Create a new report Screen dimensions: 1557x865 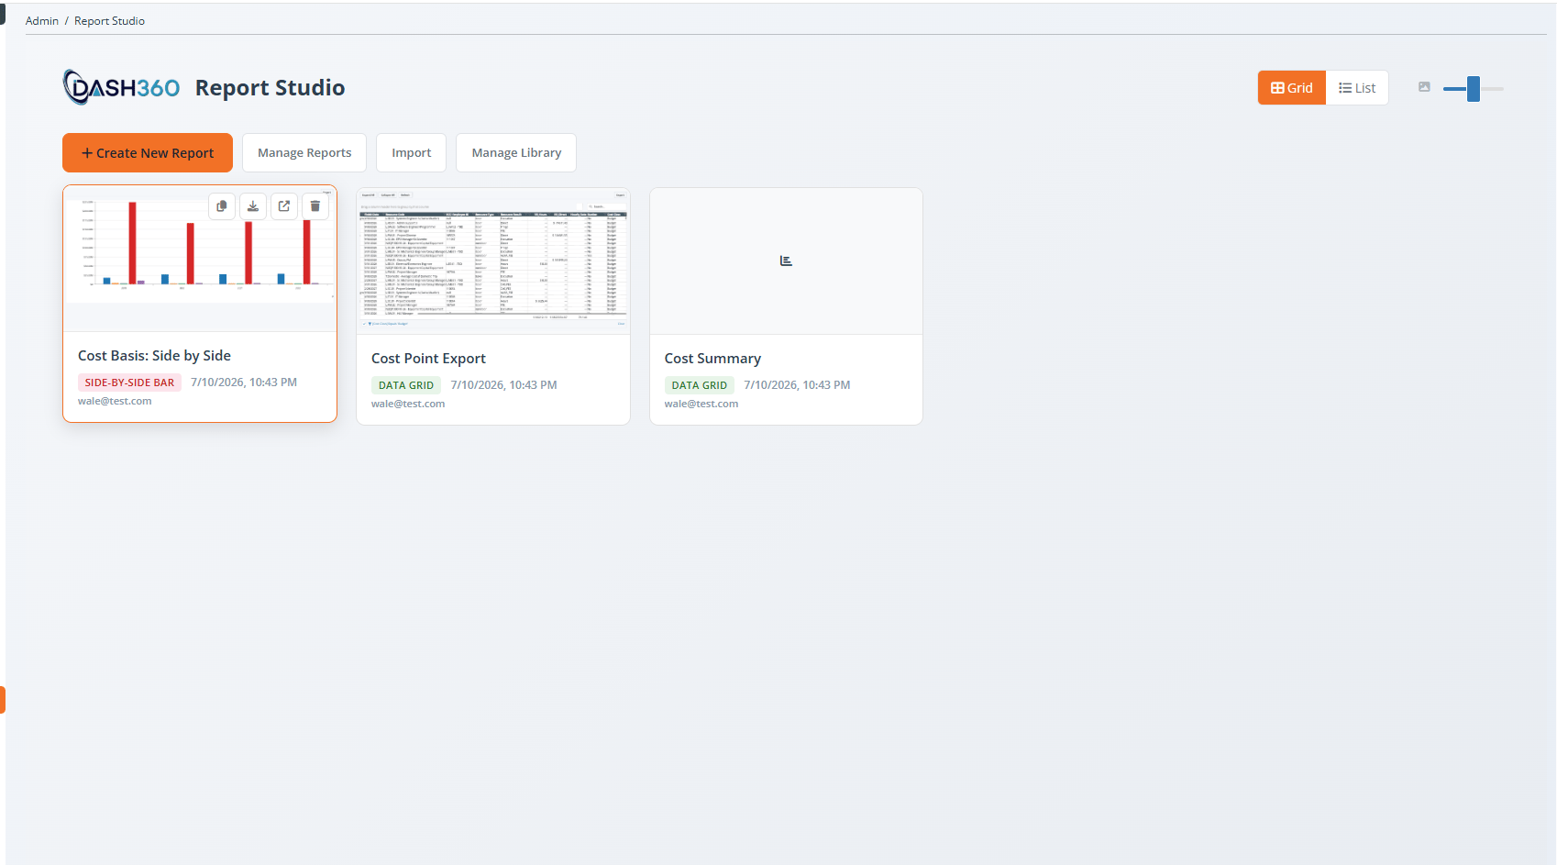(148, 153)
